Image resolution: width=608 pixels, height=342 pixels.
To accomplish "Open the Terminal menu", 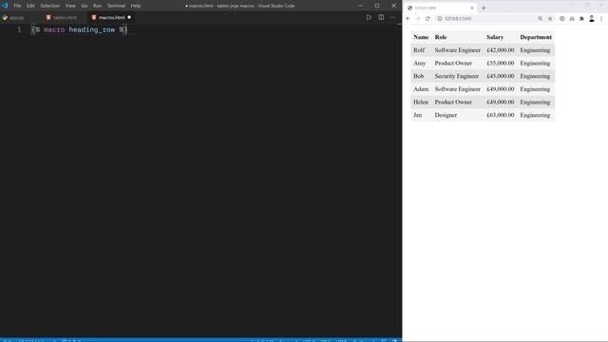I will [x=116, y=6].
